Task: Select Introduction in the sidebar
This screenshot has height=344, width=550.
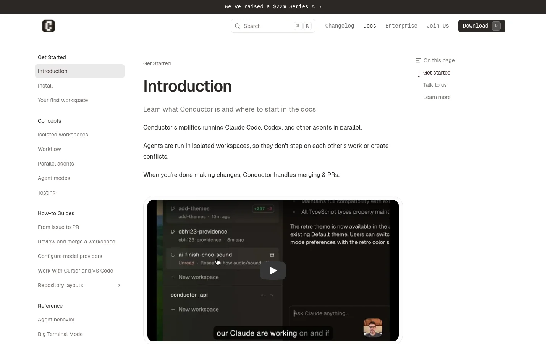Action: [x=80, y=71]
